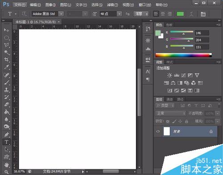This screenshot has width=223, height=175.
Task: Open the 不透明度 opacity dropdown arrow
Action: point(218,114)
